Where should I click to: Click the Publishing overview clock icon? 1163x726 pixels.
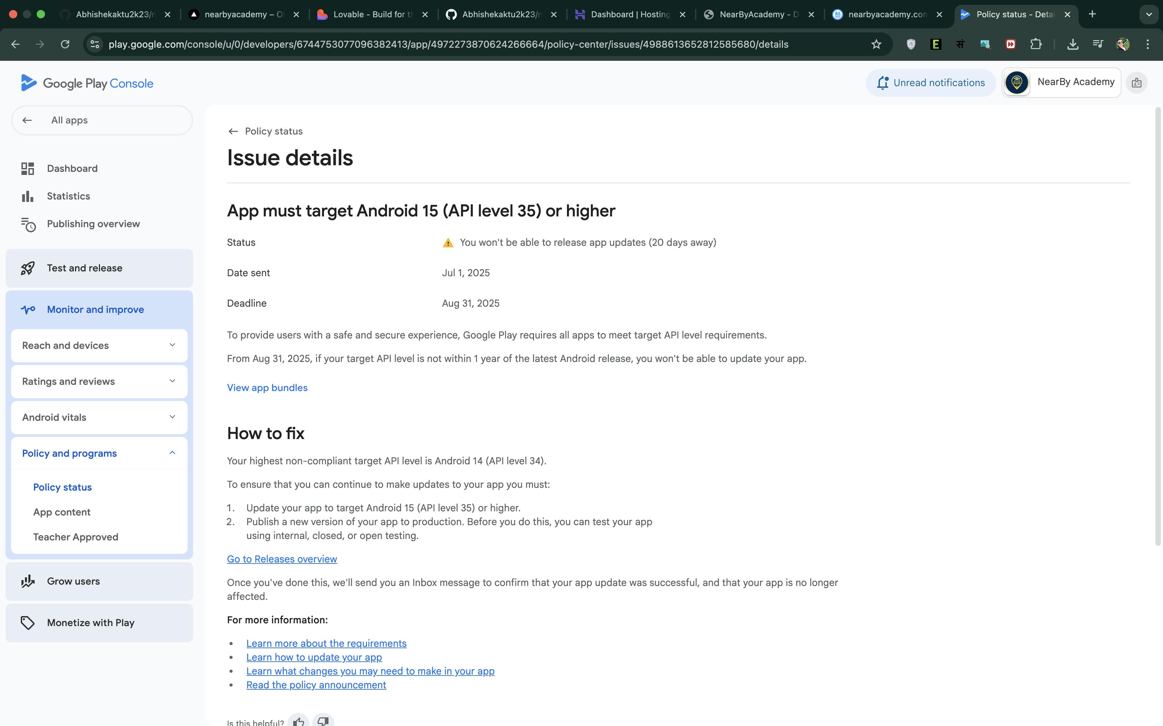28,224
